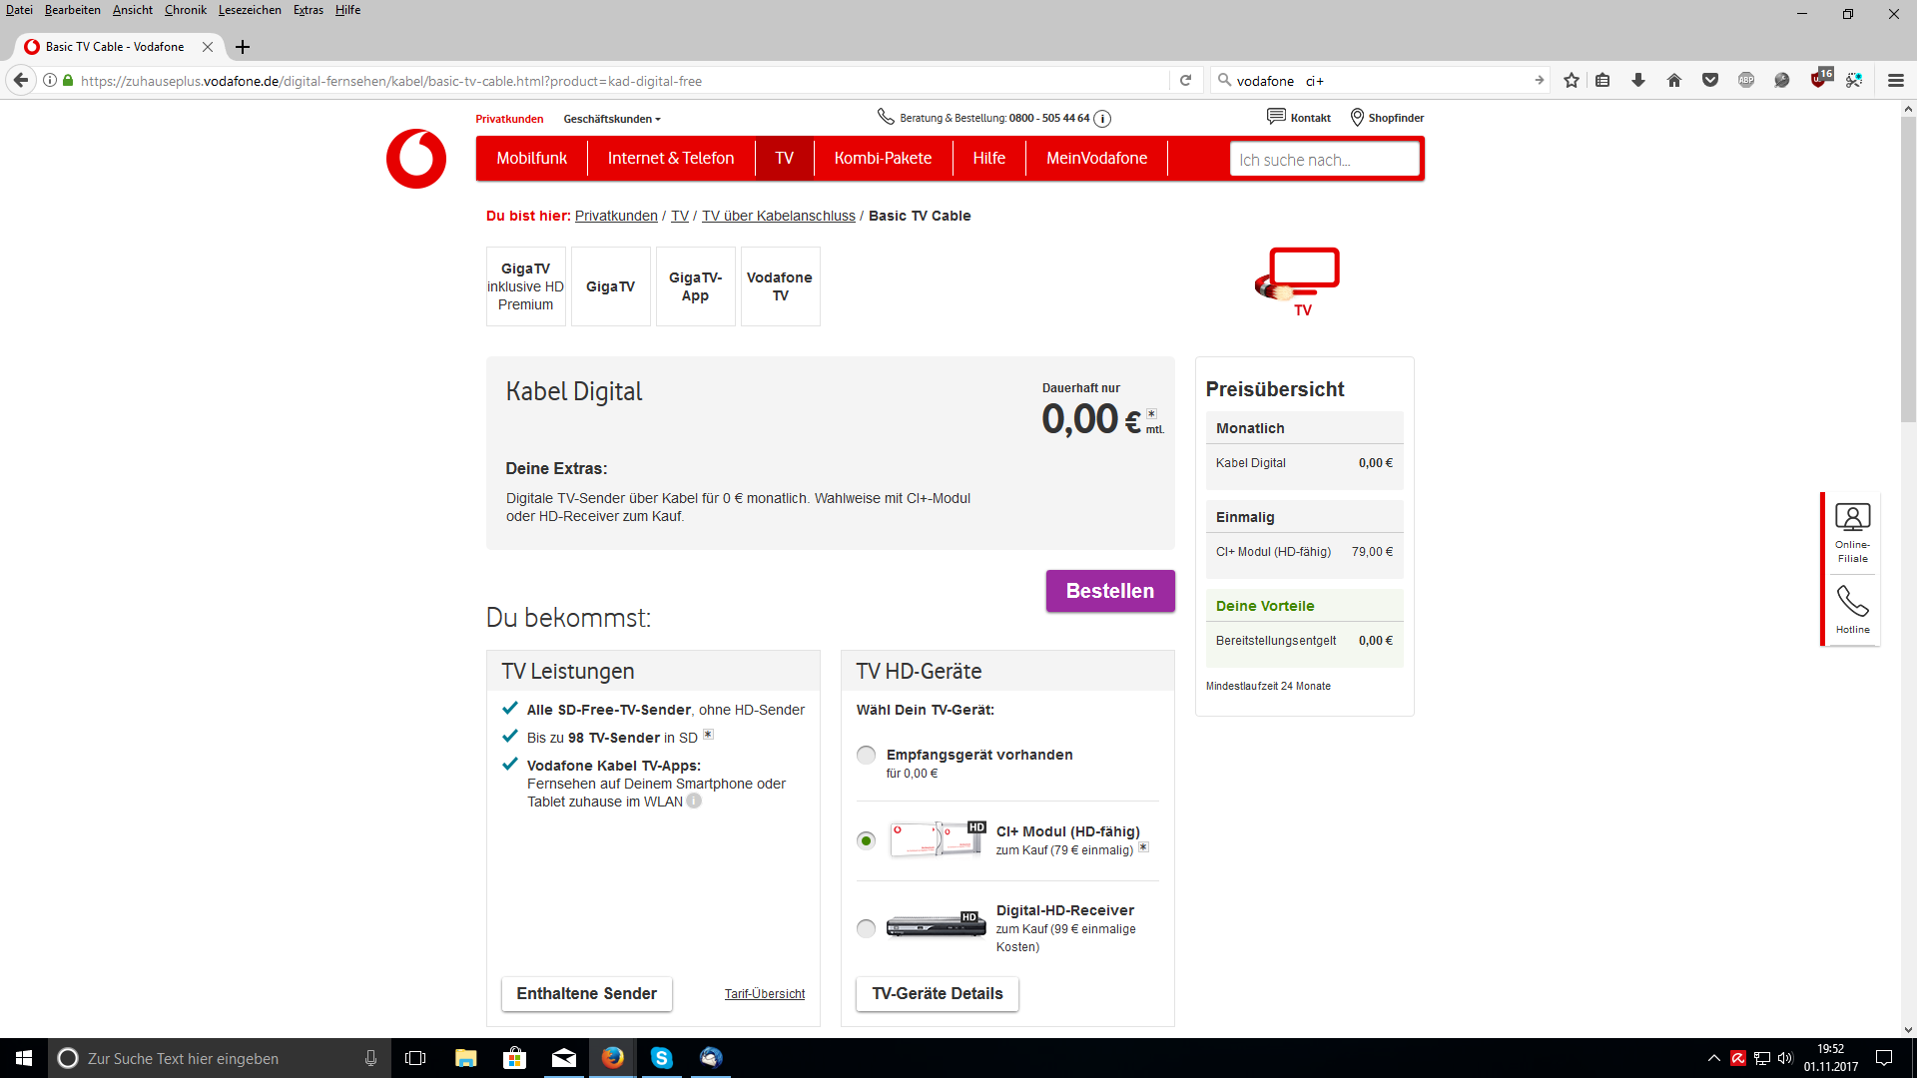The height and width of the screenshot is (1078, 1917).
Task: Open the Lesezeichen menu
Action: 250,10
